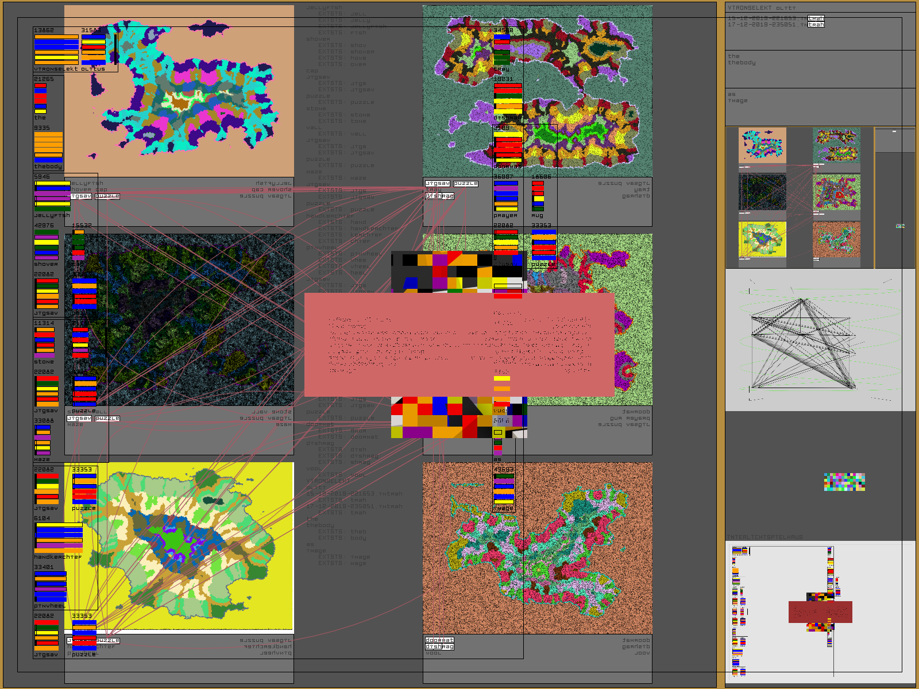Click the 'handkerchief' bar stack
Image resolution: width=919 pixels, height=689 pixels.
tap(59, 537)
